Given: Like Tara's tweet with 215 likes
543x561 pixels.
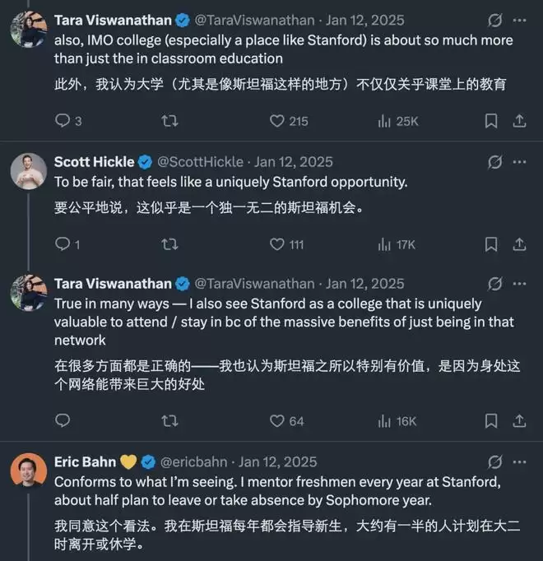Looking at the screenshot, I should tap(277, 121).
